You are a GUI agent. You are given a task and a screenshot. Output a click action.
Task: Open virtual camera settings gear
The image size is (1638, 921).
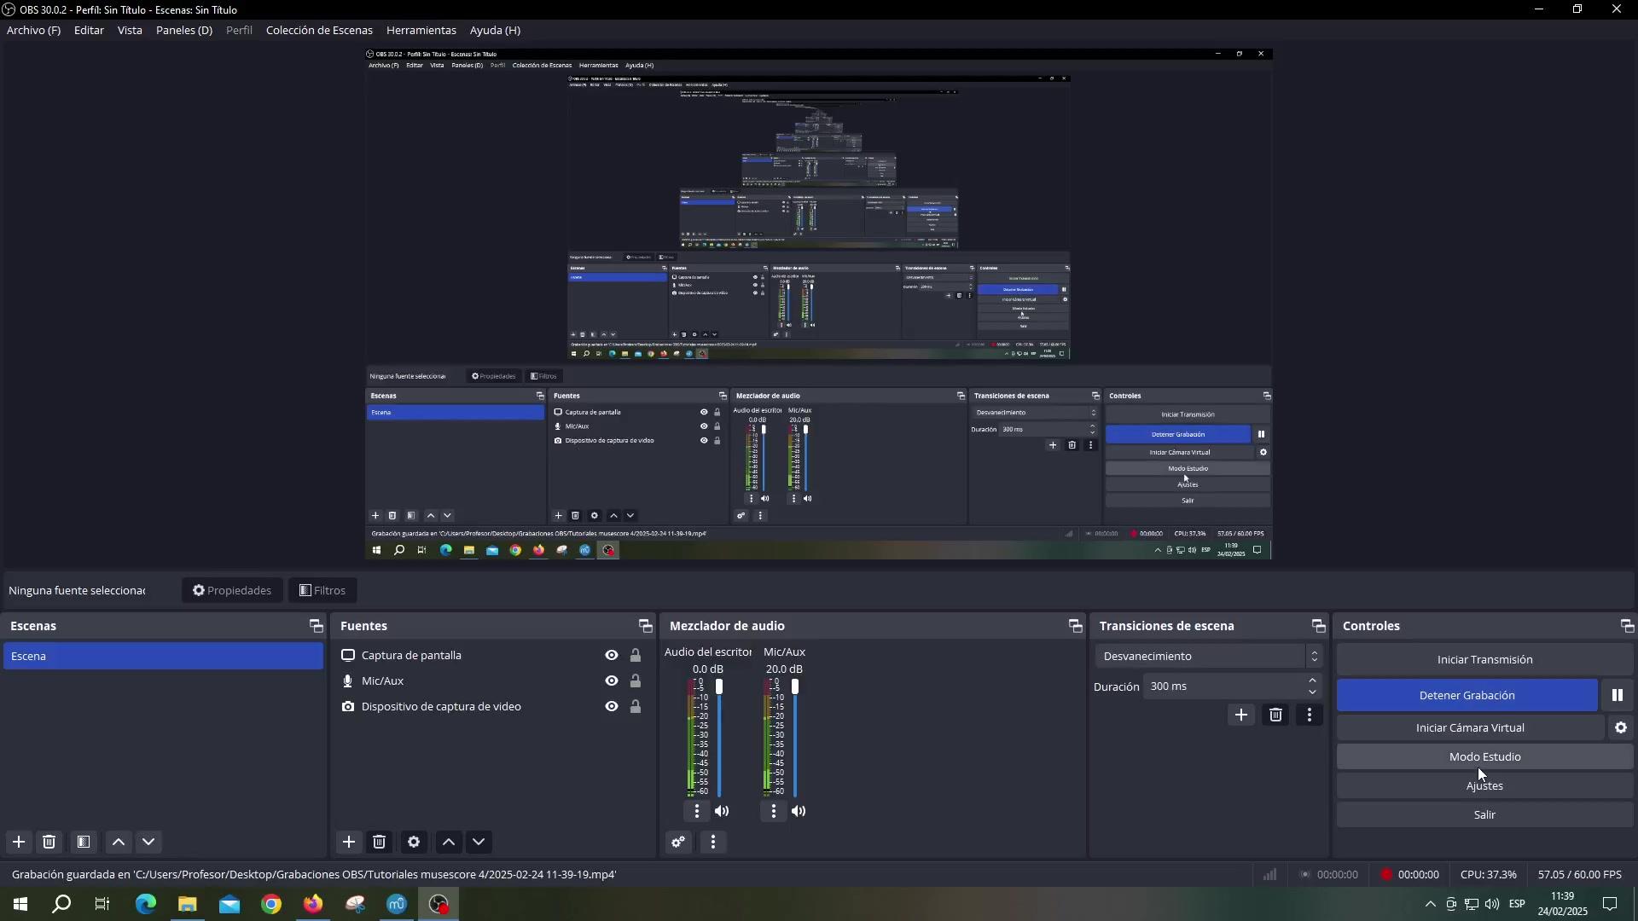tap(1620, 728)
